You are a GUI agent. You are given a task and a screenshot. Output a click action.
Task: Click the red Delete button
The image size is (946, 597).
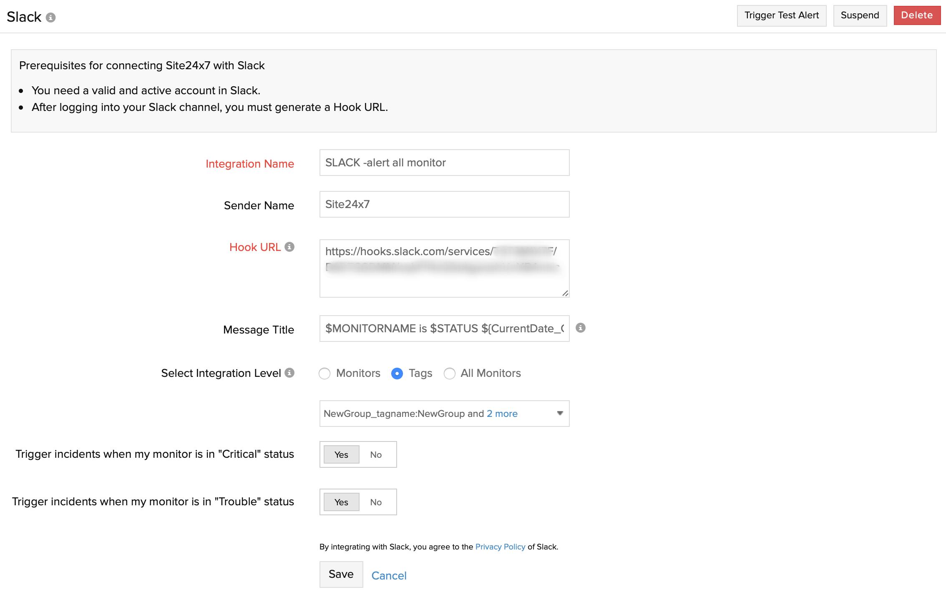click(916, 15)
